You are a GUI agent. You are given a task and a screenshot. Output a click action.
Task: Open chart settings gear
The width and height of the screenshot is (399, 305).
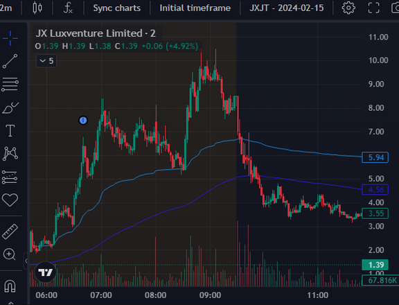point(348,8)
